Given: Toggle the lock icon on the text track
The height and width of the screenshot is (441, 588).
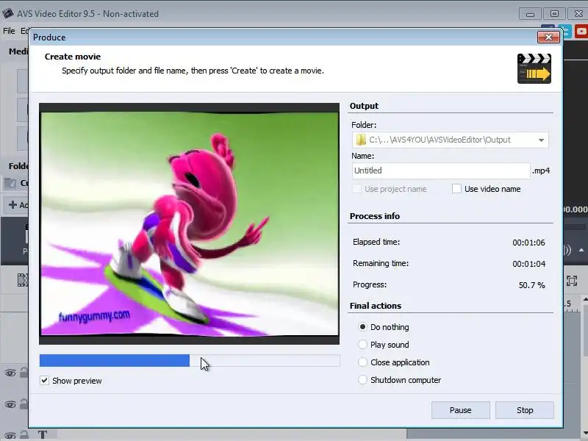Looking at the screenshot, I should tap(24, 435).
